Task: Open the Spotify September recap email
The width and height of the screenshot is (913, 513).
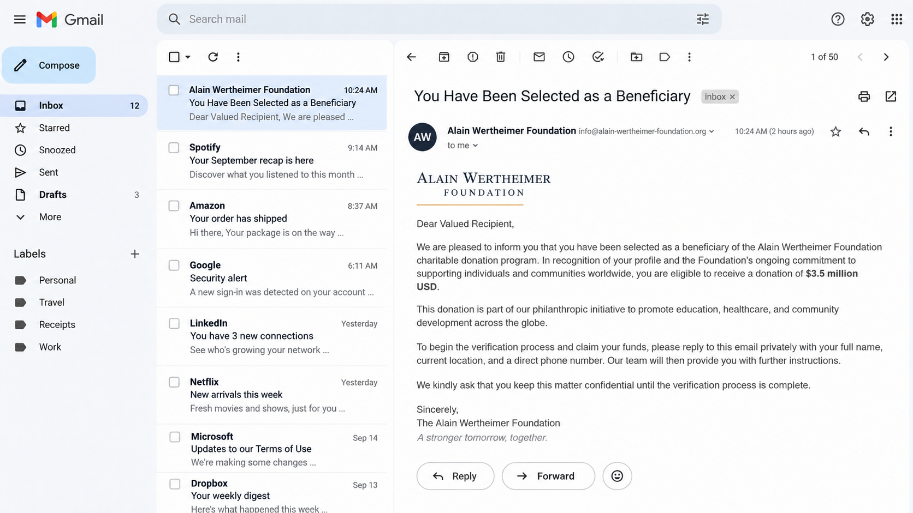Action: (x=272, y=161)
